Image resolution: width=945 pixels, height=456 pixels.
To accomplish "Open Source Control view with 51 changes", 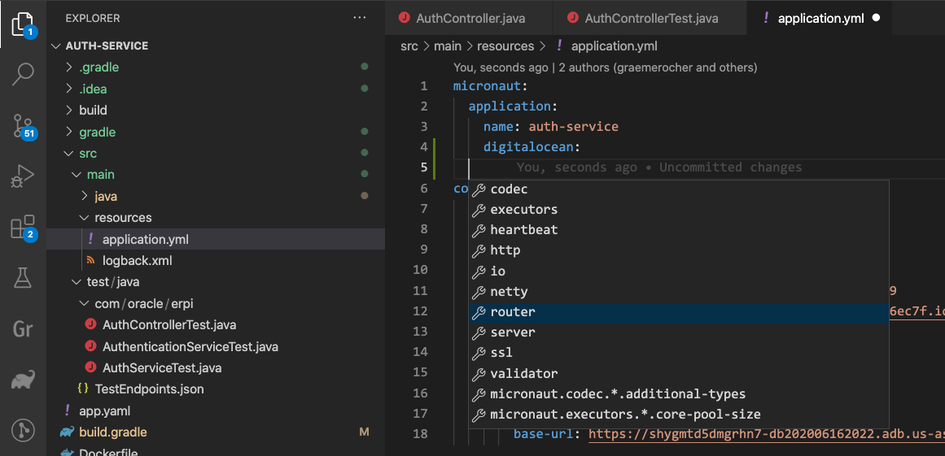I will 23,125.
